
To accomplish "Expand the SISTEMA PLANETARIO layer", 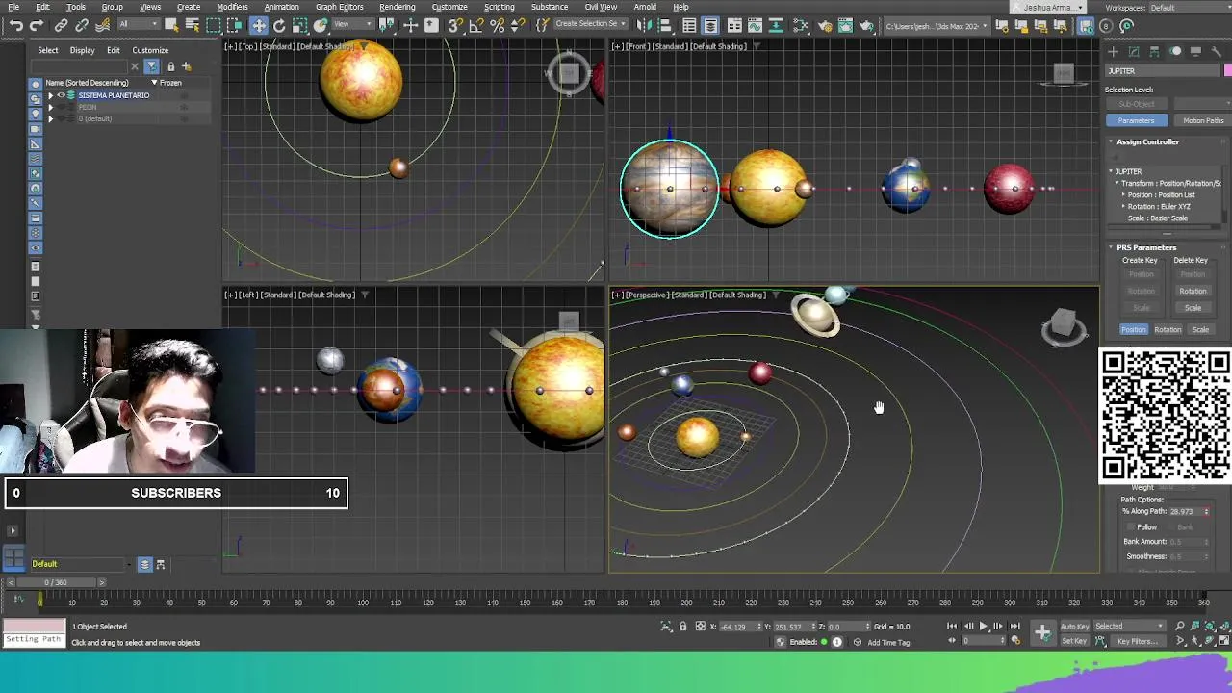I will [x=51, y=95].
